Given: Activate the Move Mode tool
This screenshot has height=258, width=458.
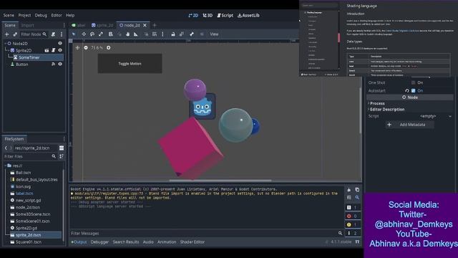Looking at the screenshot, I should tap(84, 34).
